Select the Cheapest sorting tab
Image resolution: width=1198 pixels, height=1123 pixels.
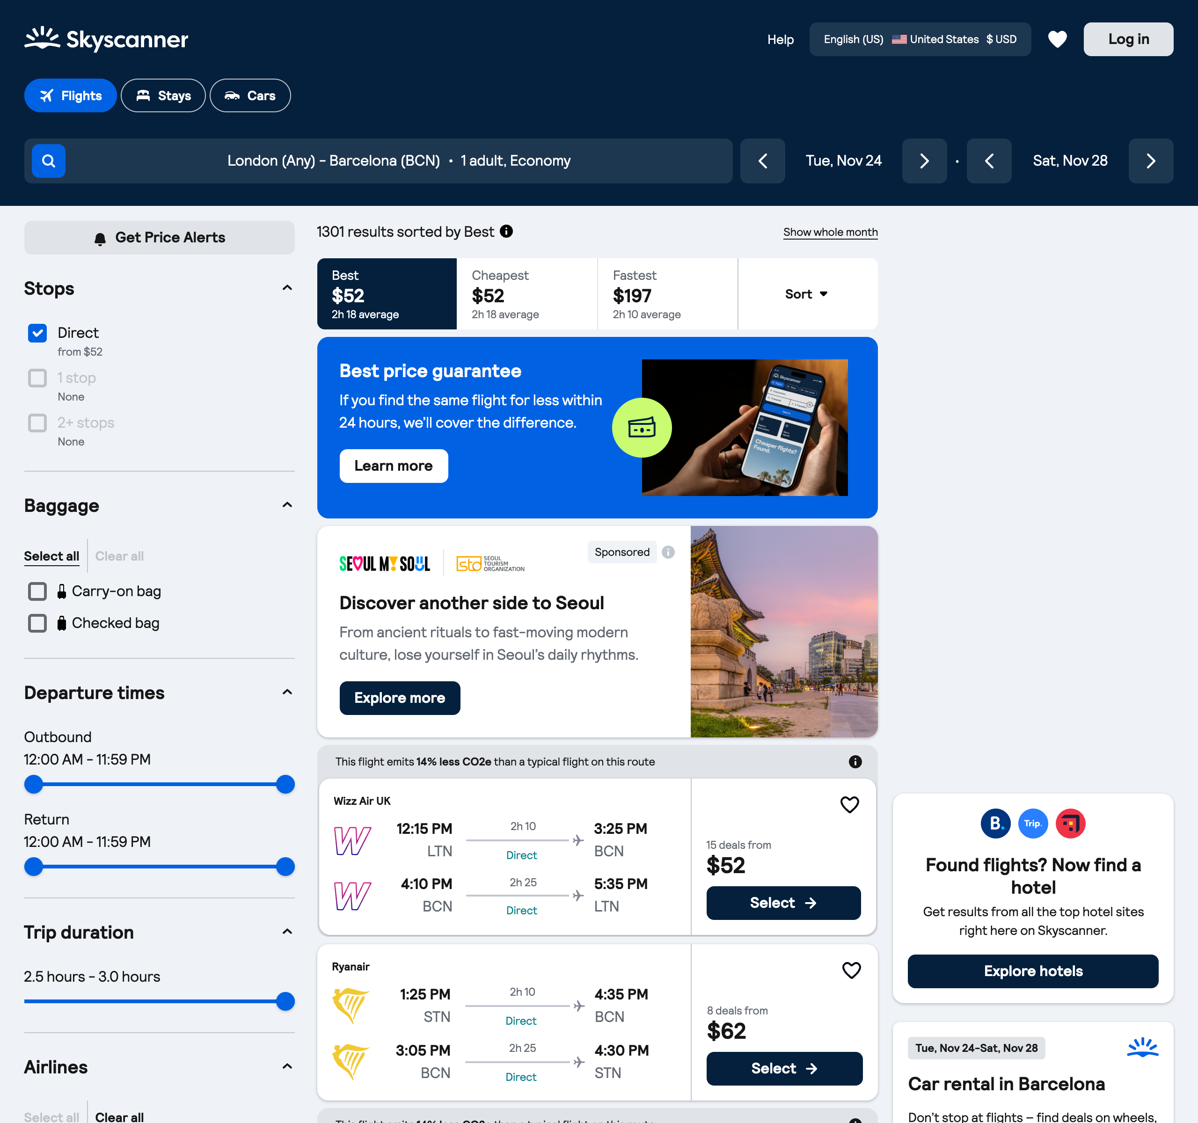(x=527, y=294)
